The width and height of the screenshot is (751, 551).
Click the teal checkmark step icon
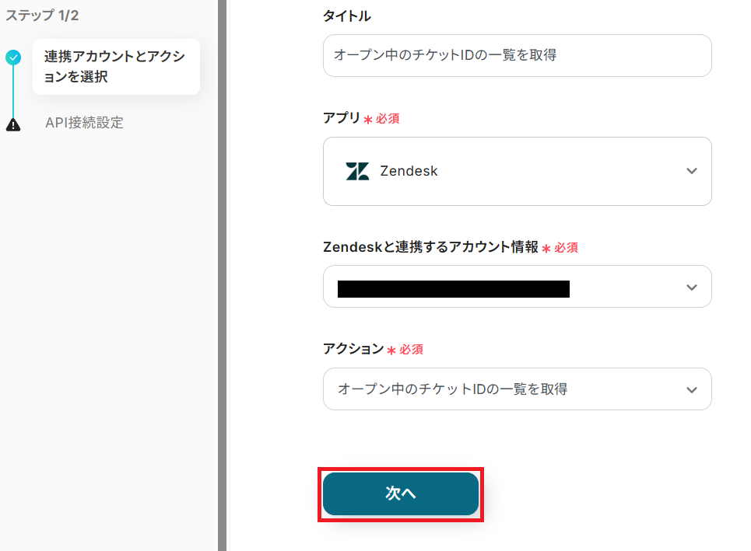tap(13, 57)
